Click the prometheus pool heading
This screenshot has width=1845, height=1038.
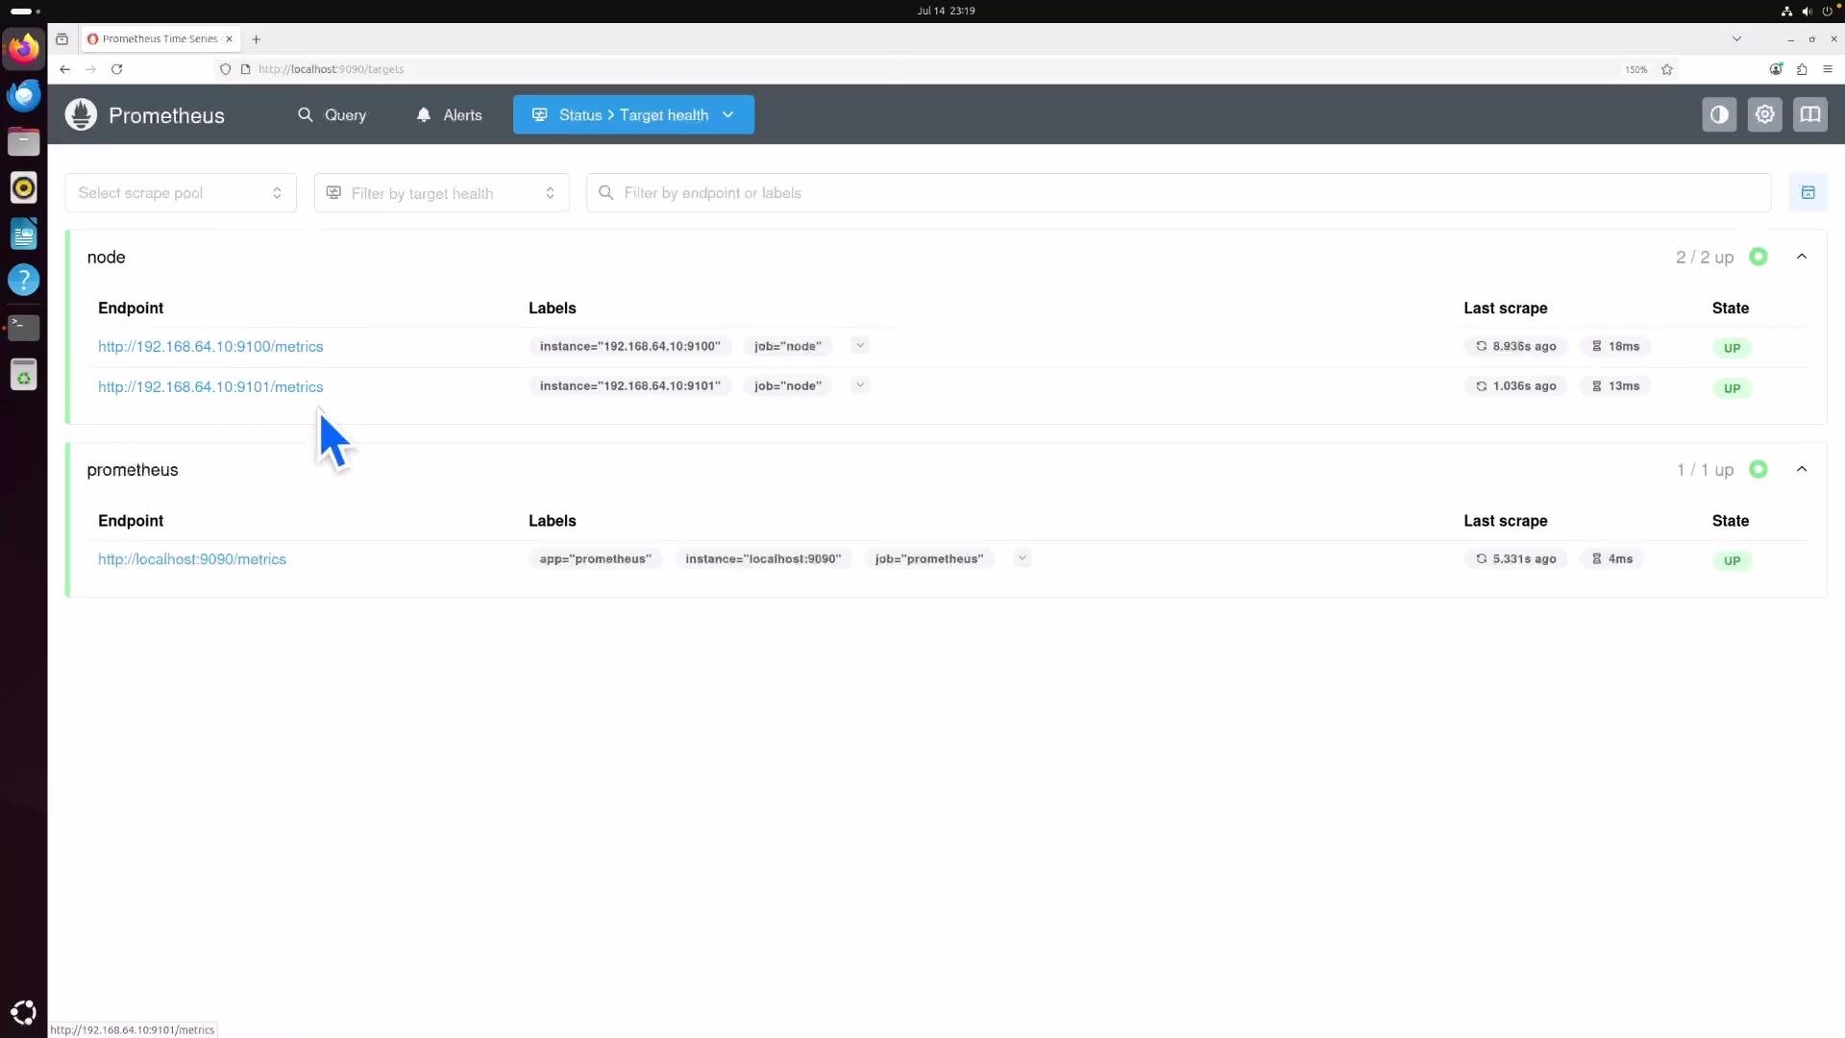(133, 469)
